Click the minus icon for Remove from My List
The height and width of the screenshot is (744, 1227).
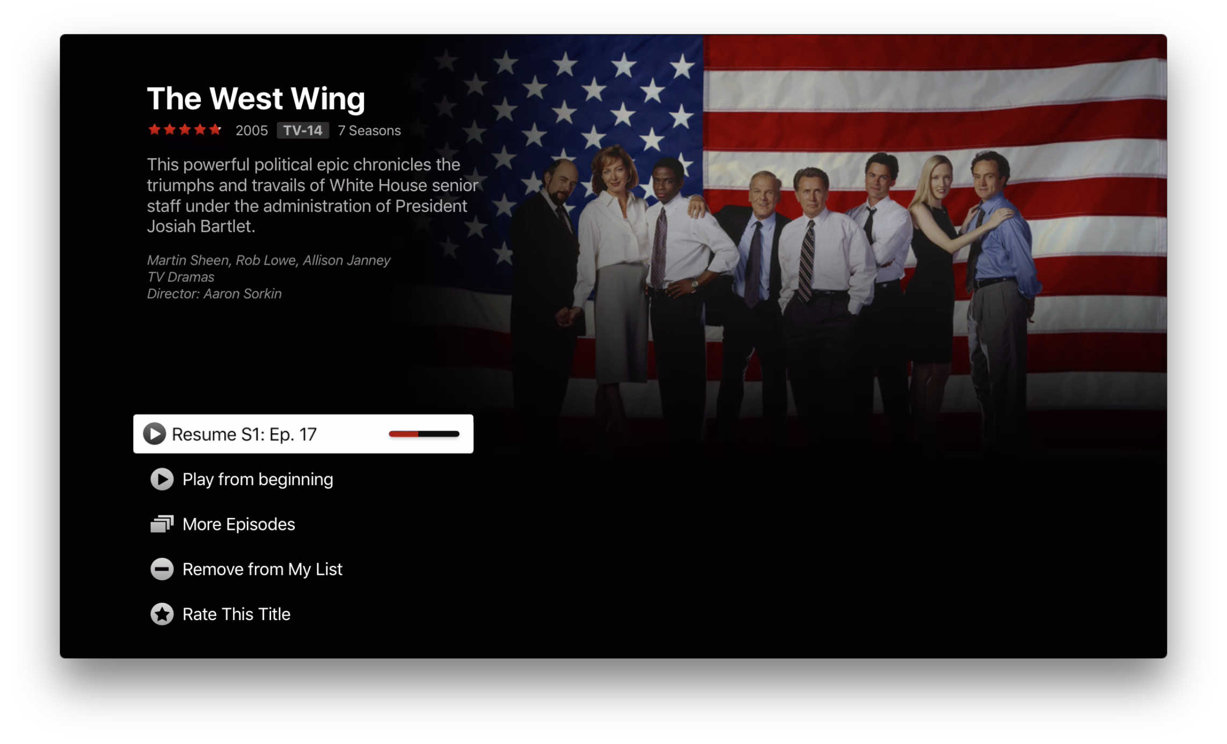point(162,569)
